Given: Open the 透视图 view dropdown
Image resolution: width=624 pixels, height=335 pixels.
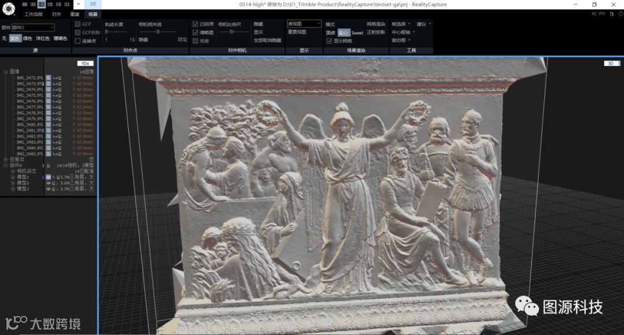Looking at the screenshot, I should (304, 24).
